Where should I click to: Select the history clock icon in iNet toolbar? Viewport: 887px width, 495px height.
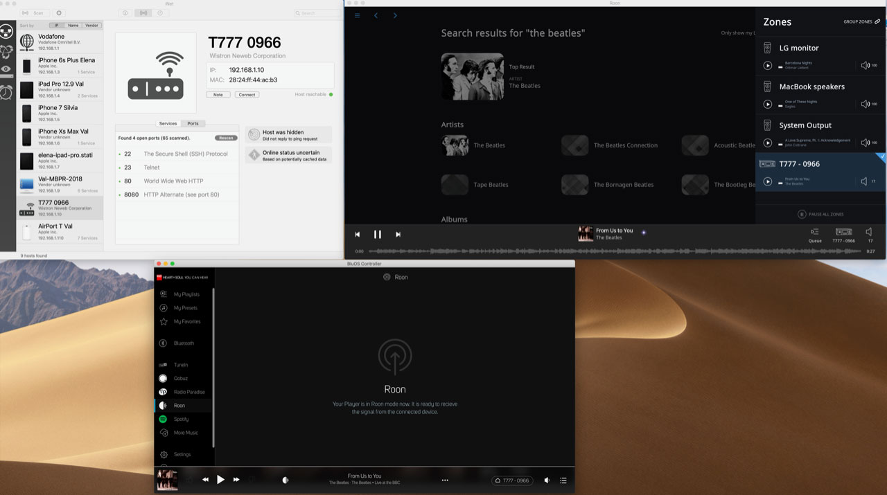[161, 13]
